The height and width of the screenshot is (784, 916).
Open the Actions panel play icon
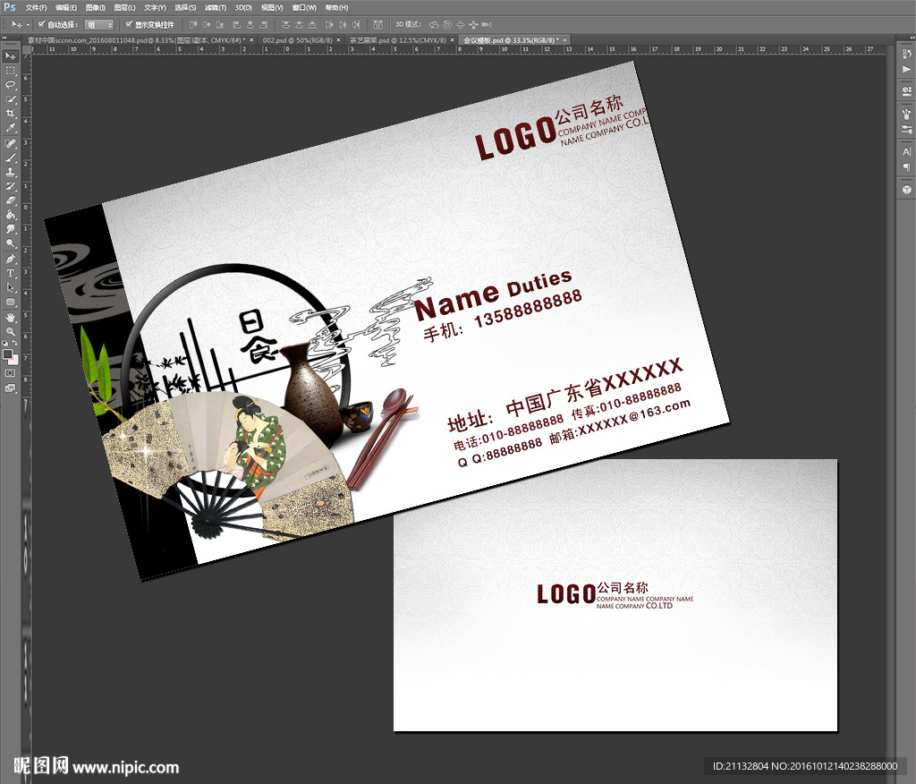pyautogui.click(x=906, y=69)
